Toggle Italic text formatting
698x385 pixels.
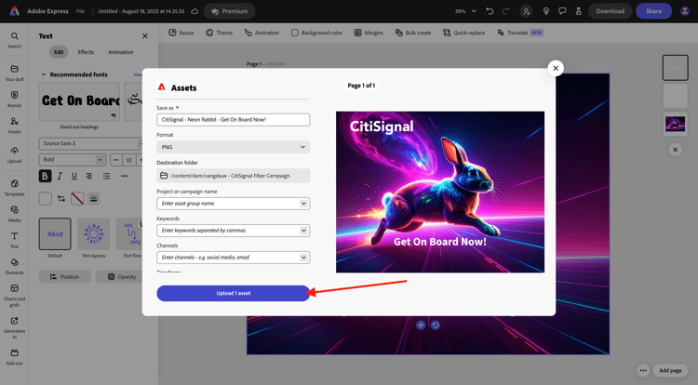click(x=60, y=176)
